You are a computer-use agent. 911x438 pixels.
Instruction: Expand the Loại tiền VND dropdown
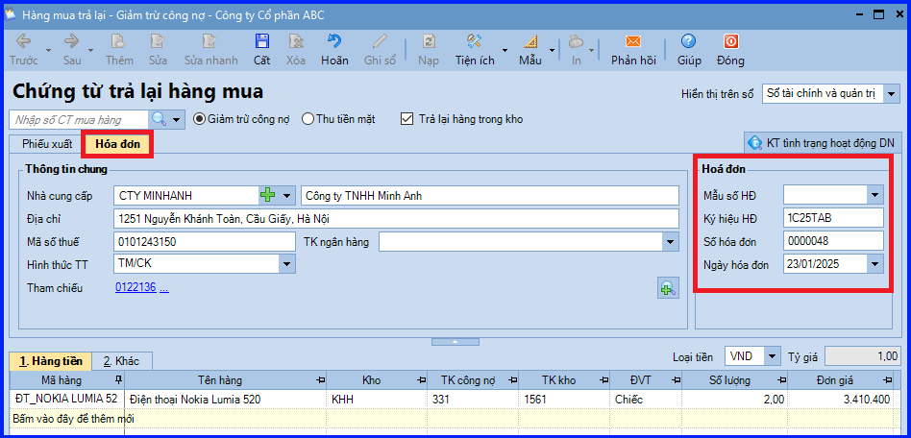click(x=772, y=356)
